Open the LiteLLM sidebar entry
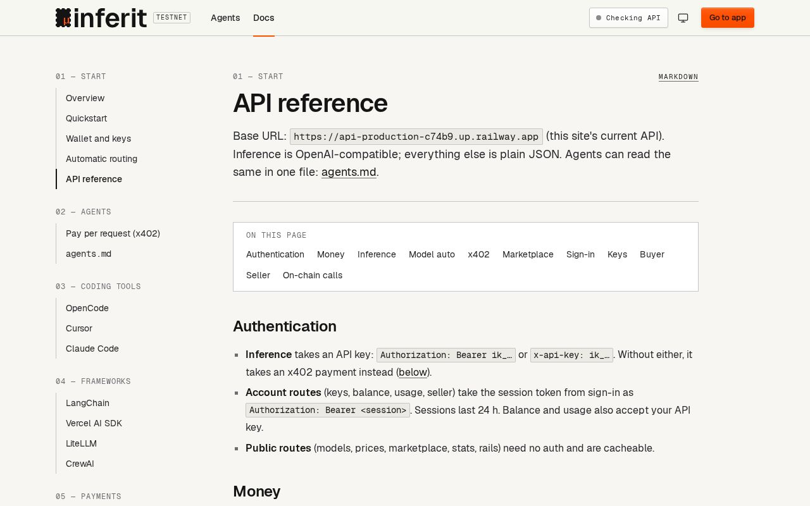 point(81,443)
